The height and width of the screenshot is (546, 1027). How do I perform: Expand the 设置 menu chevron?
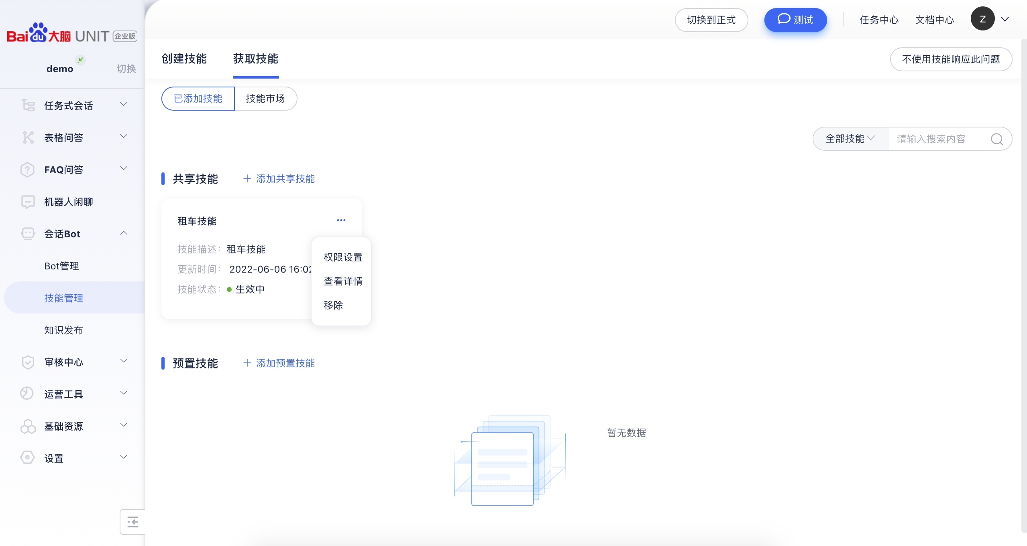[x=124, y=457]
